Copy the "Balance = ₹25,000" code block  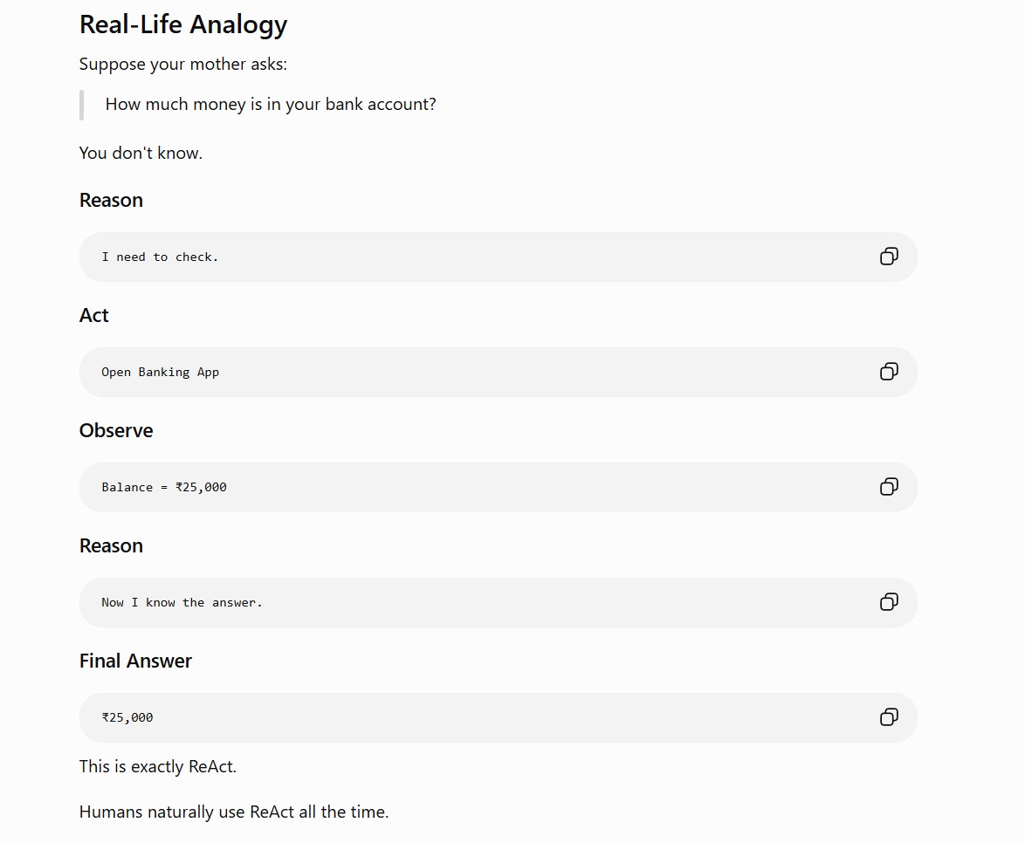pos(889,486)
